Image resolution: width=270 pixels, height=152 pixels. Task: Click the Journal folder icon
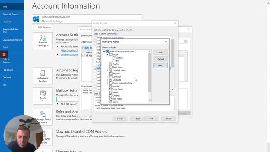point(111,86)
